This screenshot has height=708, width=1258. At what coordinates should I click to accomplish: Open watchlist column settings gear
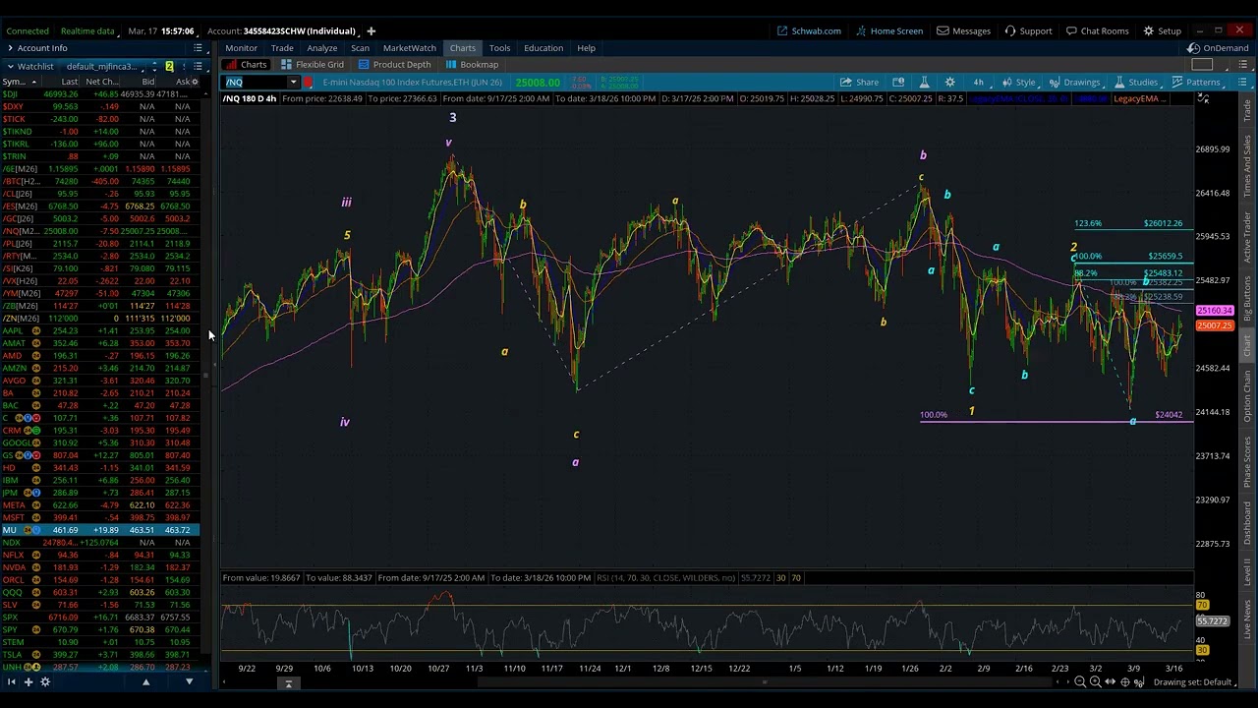pyautogui.click(x=197, y=82)
